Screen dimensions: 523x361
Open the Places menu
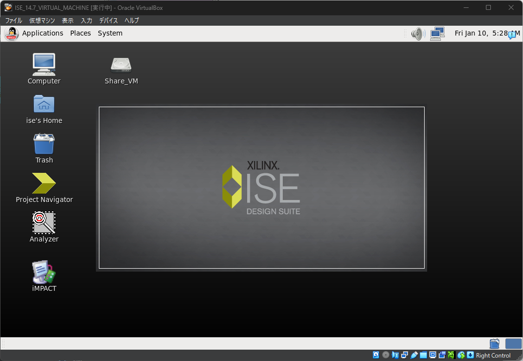[81, 33]
